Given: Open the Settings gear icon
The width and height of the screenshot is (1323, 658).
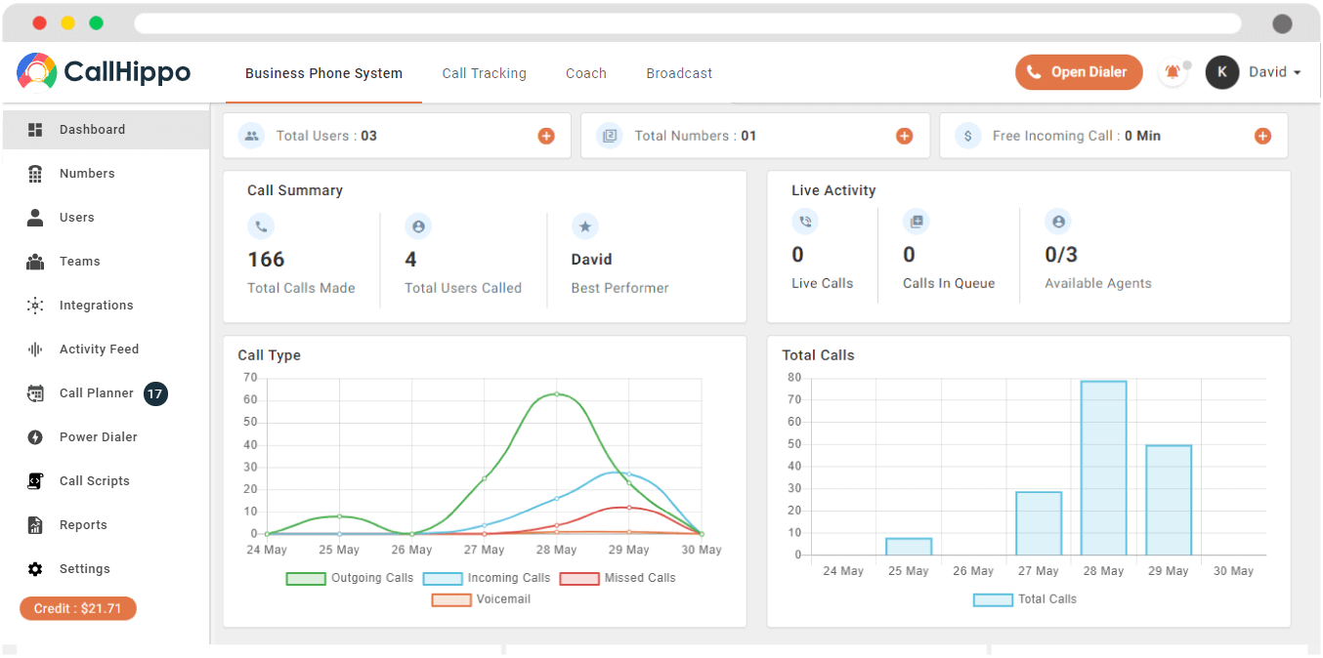Looking at the screenshot, I should [x=35, y=569].
